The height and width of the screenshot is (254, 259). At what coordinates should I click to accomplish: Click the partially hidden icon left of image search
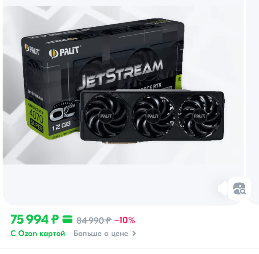pyautogui.click(x=223, y=188)
